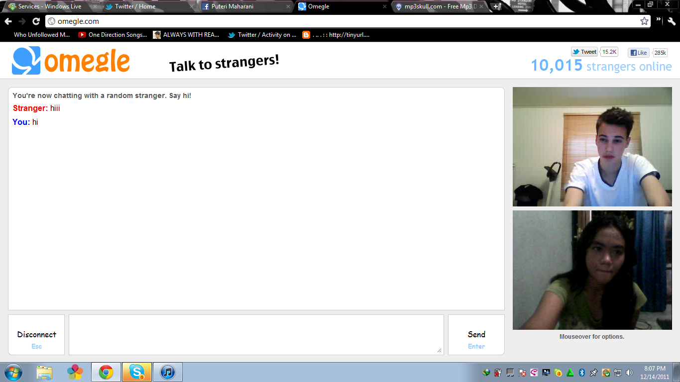The image size is (680, 382).
Task: Open the One Direction Songs bookmark
Action: click(x=113, y=35)
